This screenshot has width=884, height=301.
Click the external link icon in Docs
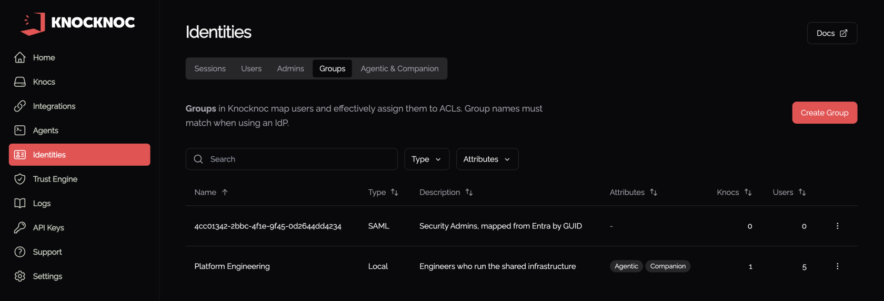pos(843,33)
